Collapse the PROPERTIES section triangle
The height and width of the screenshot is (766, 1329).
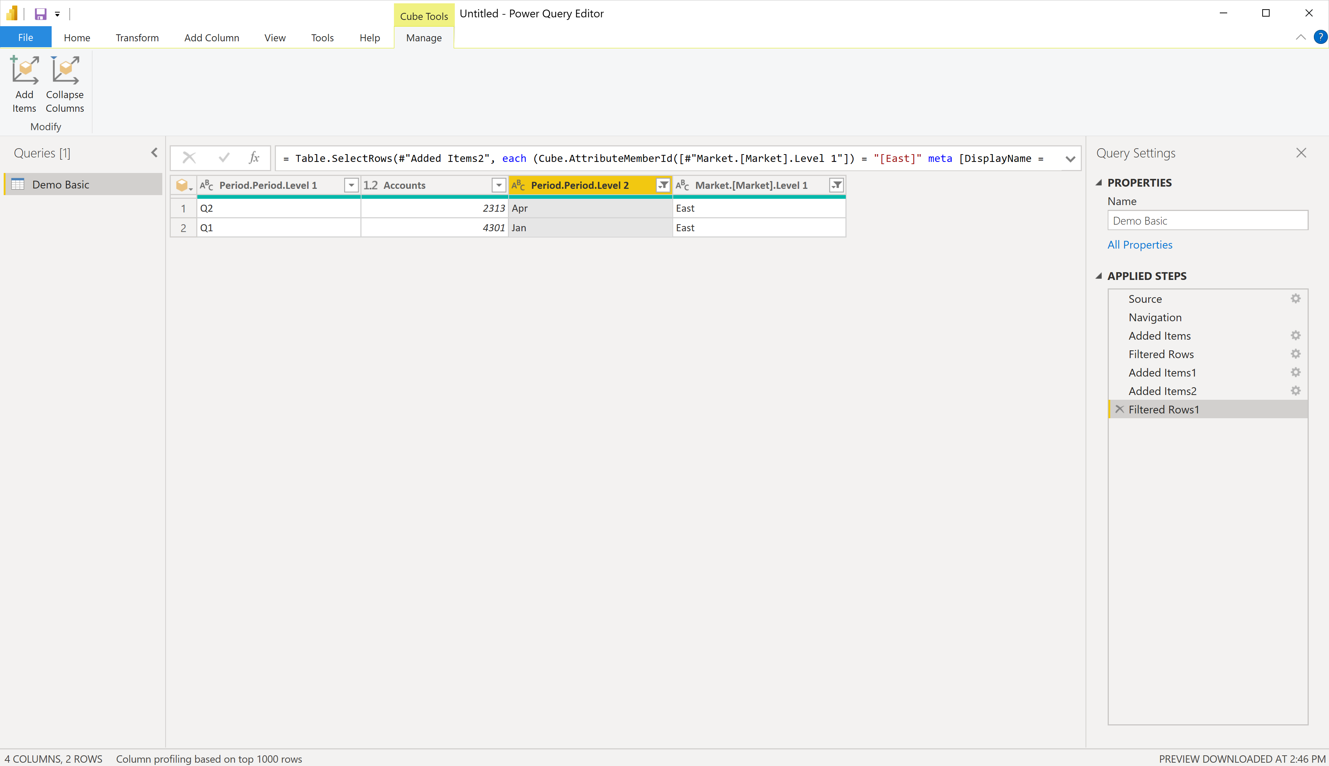[1098, 183]
